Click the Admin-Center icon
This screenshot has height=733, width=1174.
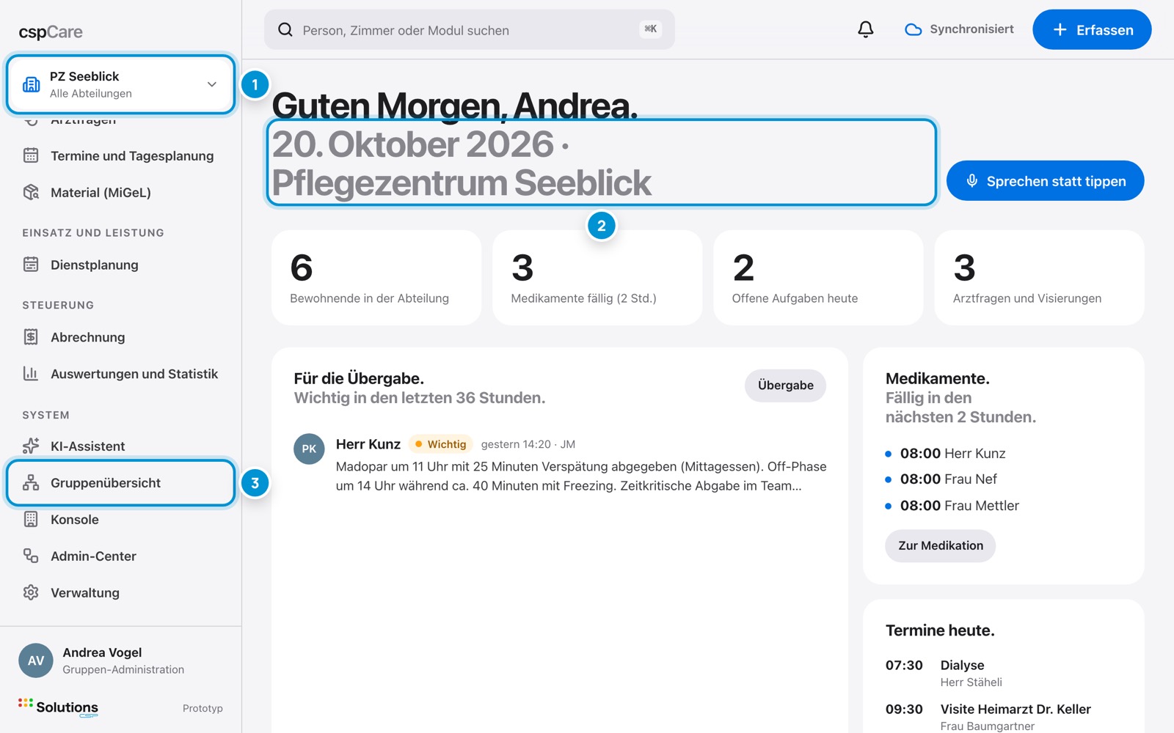pos(31,556)
